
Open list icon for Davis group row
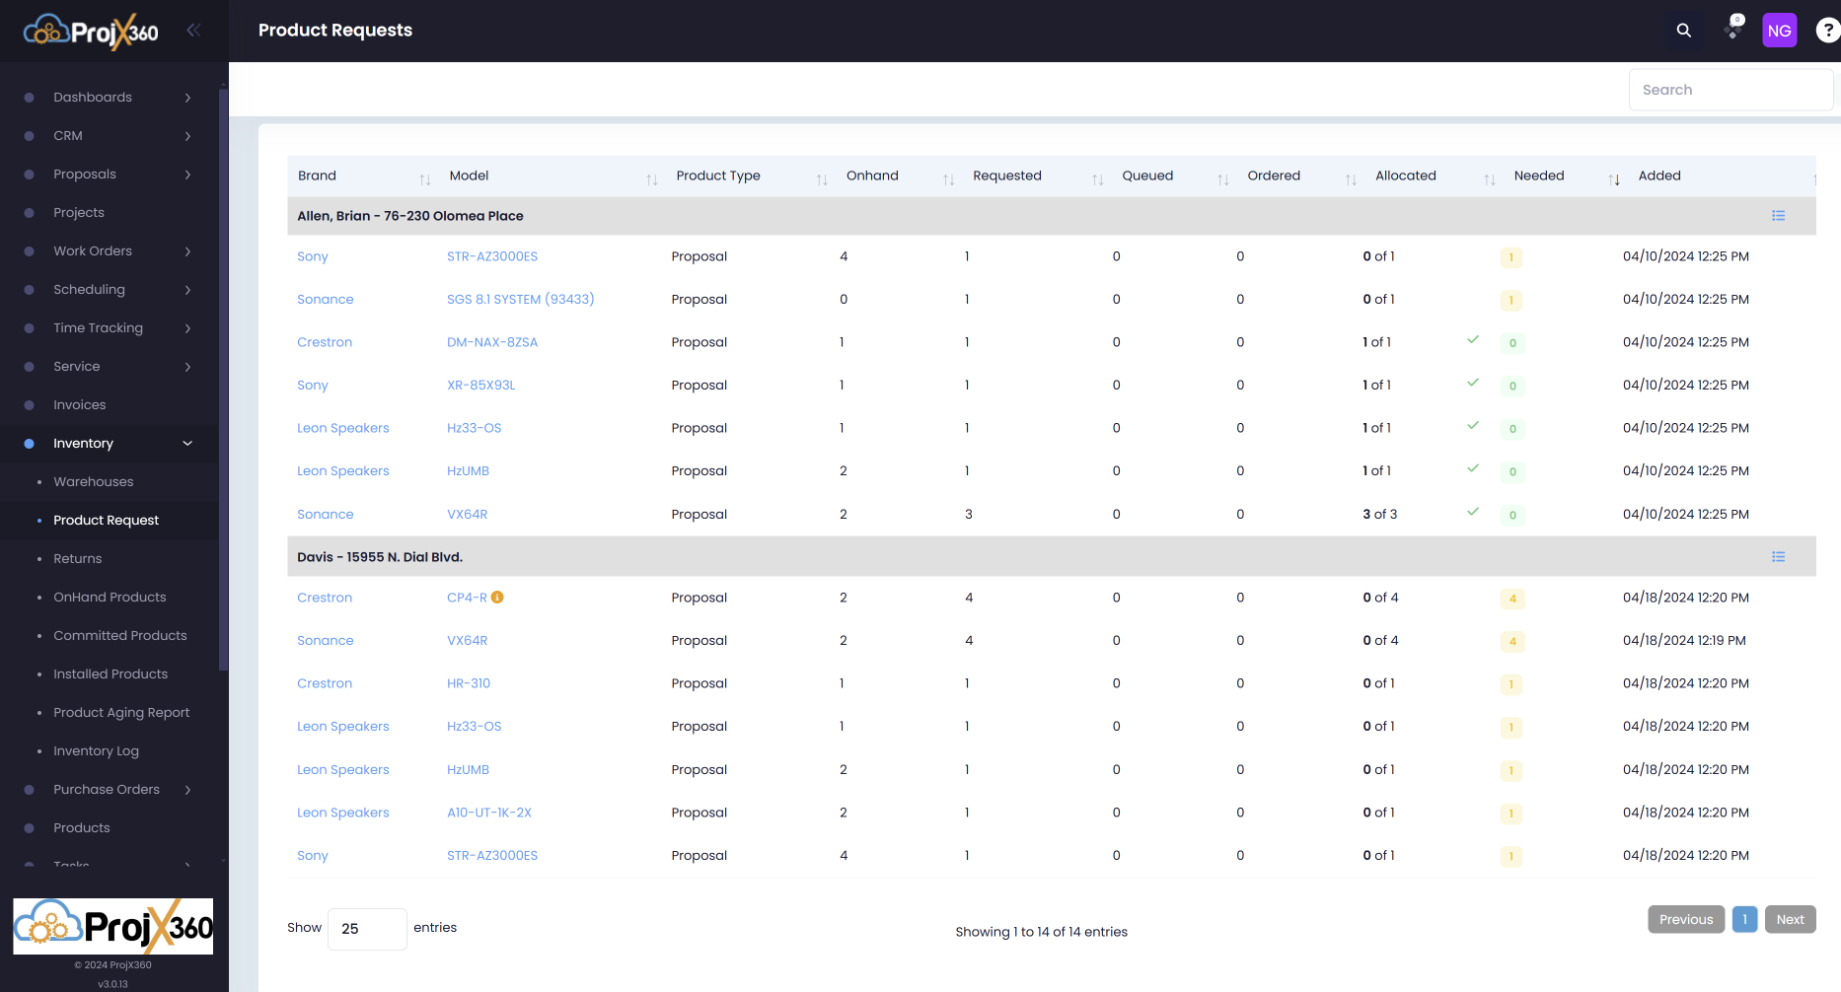[1778, 557]
